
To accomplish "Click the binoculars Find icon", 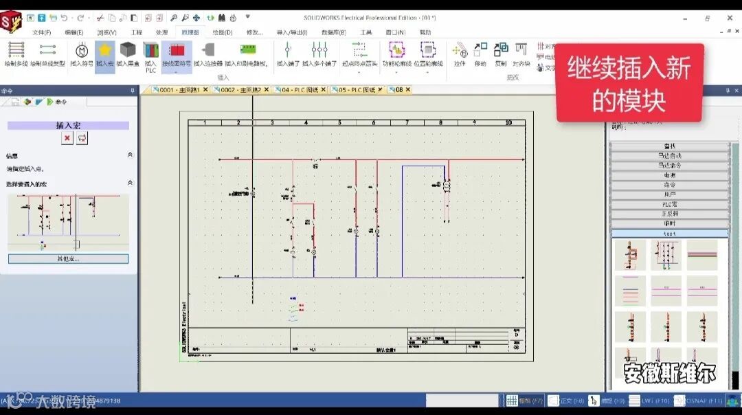I will pyautogui.click(x=221, y=18).
